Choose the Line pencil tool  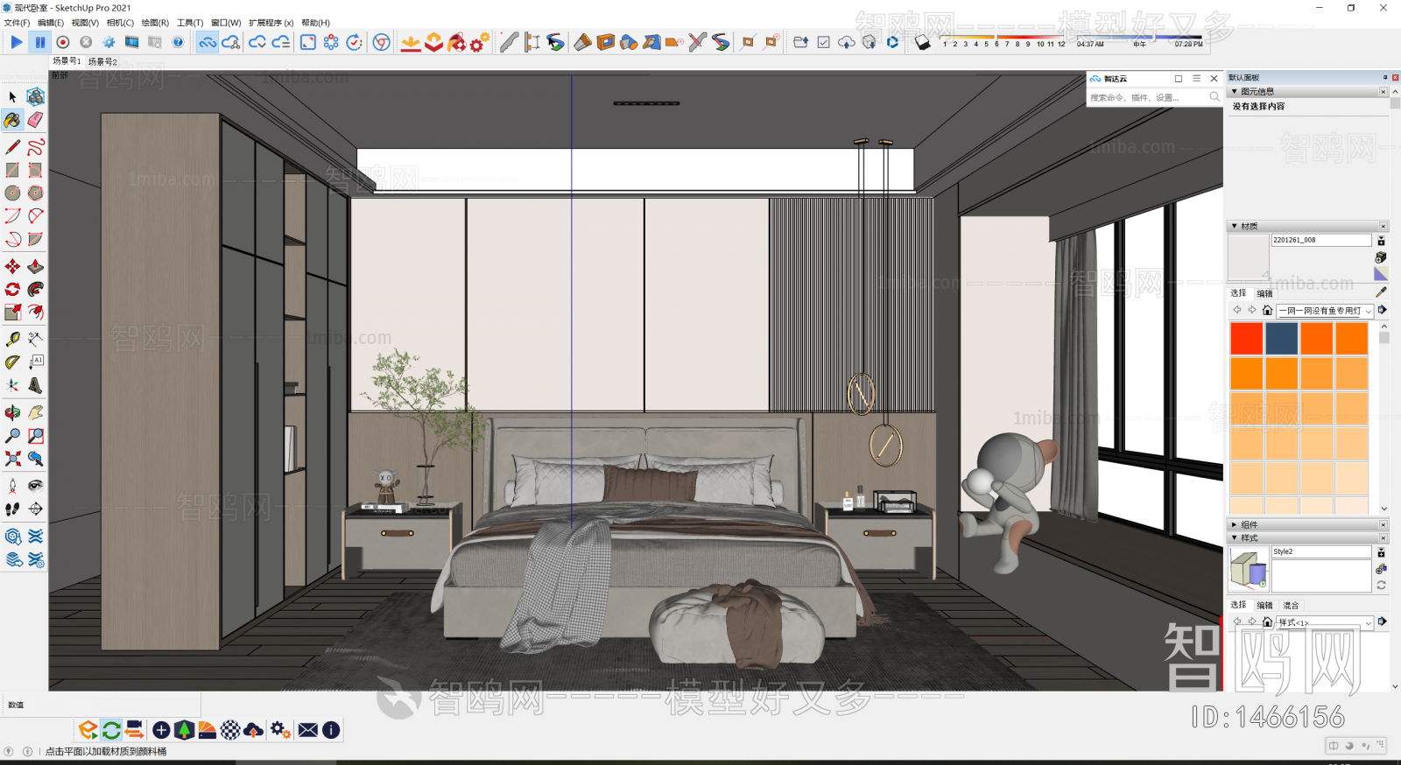(x=12, y=146)
